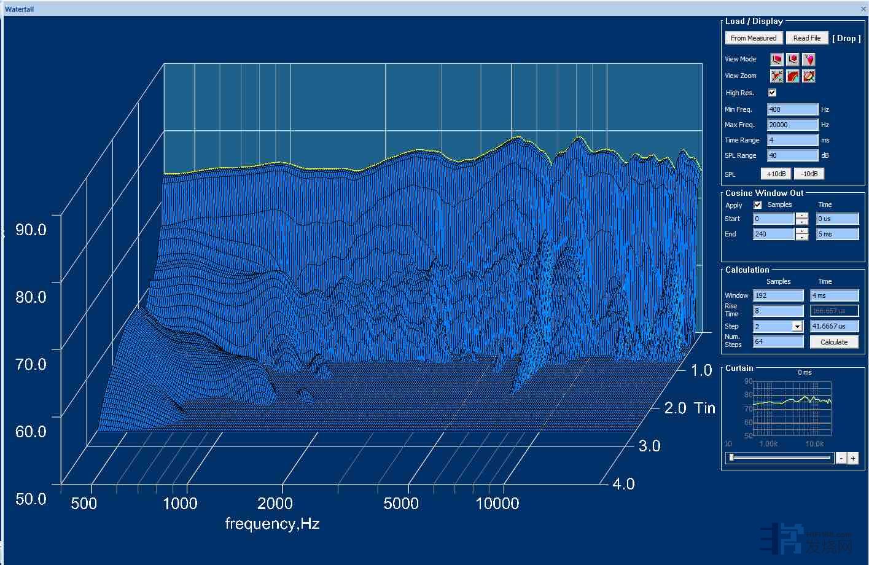Click the middle View Zoom icon
The width and height of the screenshot is (869, 565).
point(793,76)
